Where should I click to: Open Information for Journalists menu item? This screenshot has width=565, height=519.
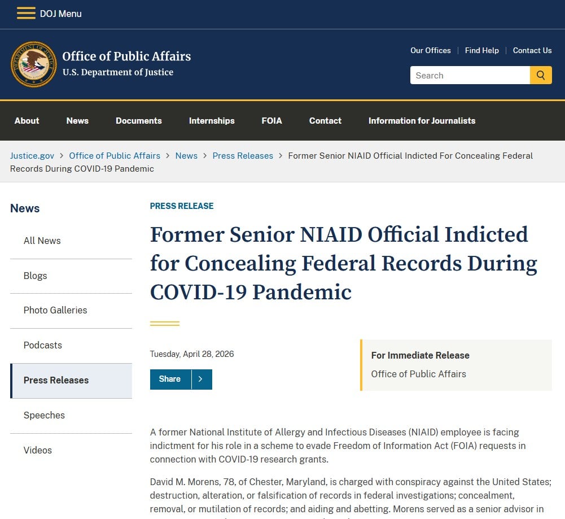[422, 121]
